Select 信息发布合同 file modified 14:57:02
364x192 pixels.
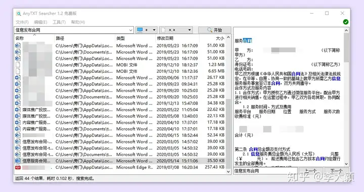tap(37, 141)
